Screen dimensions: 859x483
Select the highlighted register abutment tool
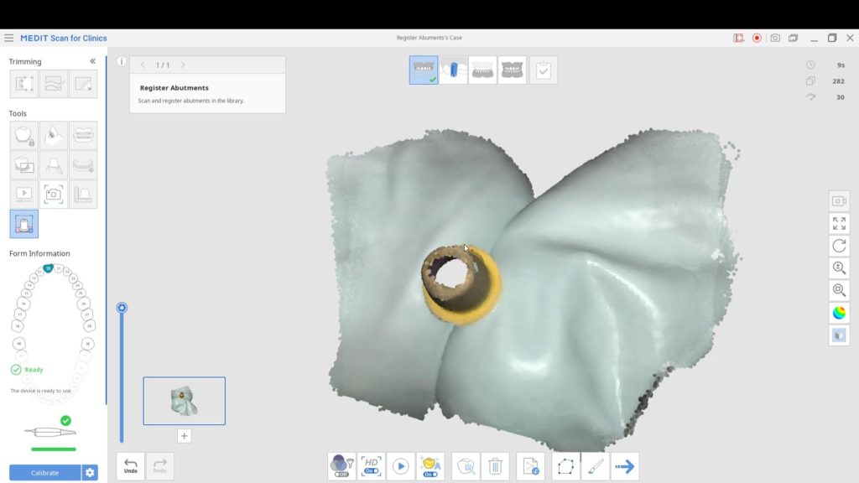click(23, 224)
